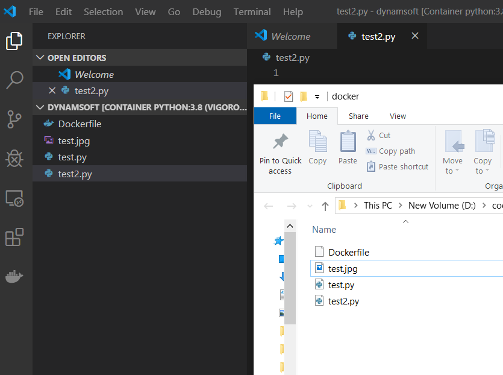Open the Search view in activity bar

(x=14, y=80)
